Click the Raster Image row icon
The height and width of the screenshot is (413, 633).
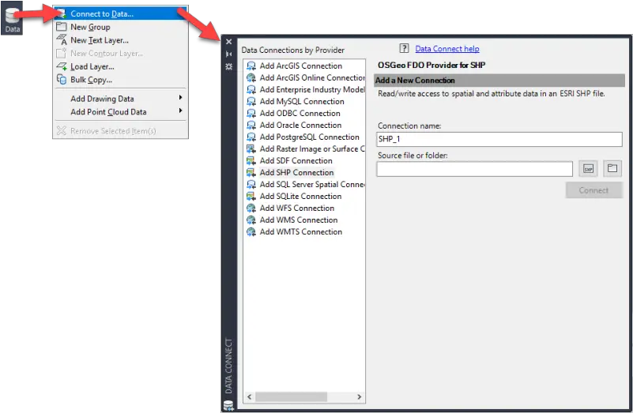tap(251, 148)
